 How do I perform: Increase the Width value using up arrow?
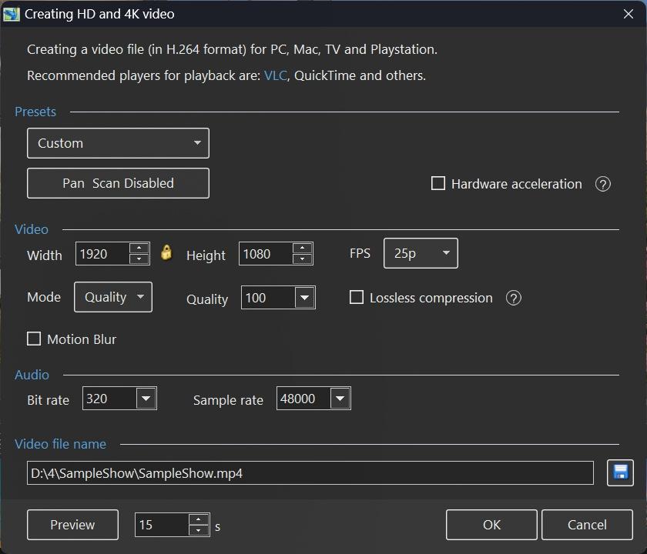(139, 248)
